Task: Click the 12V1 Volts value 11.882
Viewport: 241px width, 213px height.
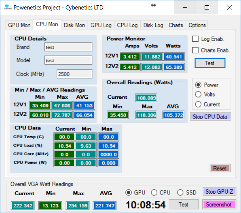Action: point(152,57)
